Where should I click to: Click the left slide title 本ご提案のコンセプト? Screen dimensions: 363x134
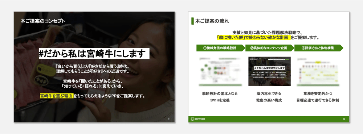43,21
